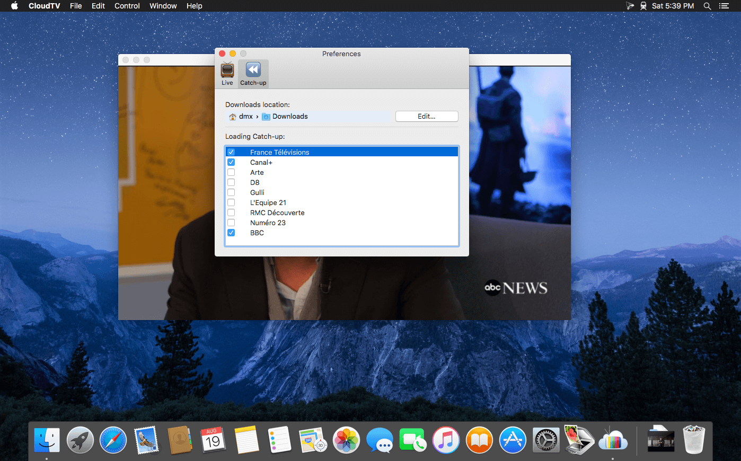This screenshot has width=741, height=461.
Task: Open the Apple menu
Action: [x=14, y=6]
